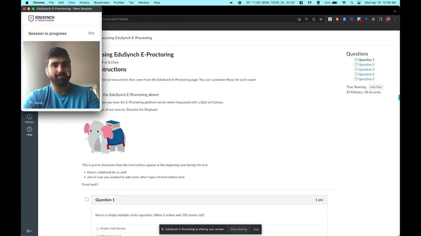
Task: Click the question mark icon beside Question 3
Action: point(356,69)
